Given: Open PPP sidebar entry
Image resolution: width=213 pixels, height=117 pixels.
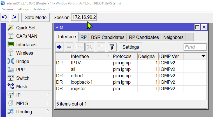Looking at the screenshot, I should [x=29, y=70].
